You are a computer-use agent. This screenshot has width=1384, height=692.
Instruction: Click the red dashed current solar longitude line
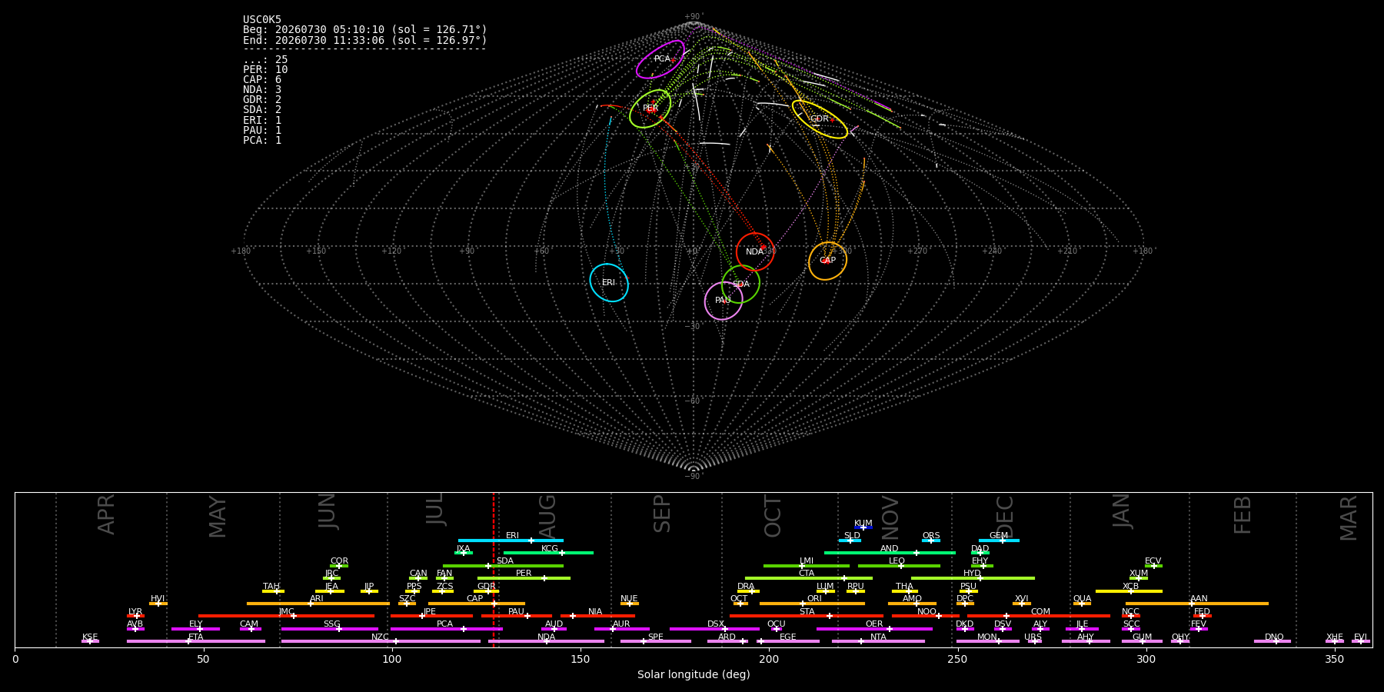494,569
